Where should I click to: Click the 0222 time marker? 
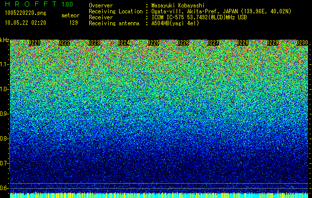64,43
